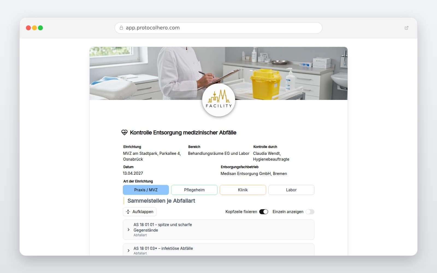The image size is (437, 273).
Task: Click the header photo of treatment room
Action: pos(218,73)
